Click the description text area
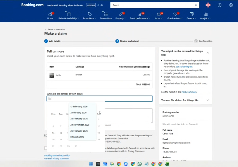Screen dimensions: 238x167 (x=129, y=116)
